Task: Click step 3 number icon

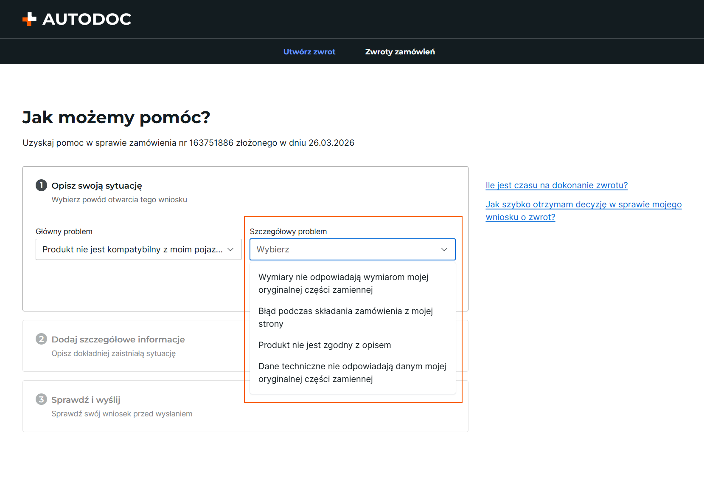Action: click(41, 399)
